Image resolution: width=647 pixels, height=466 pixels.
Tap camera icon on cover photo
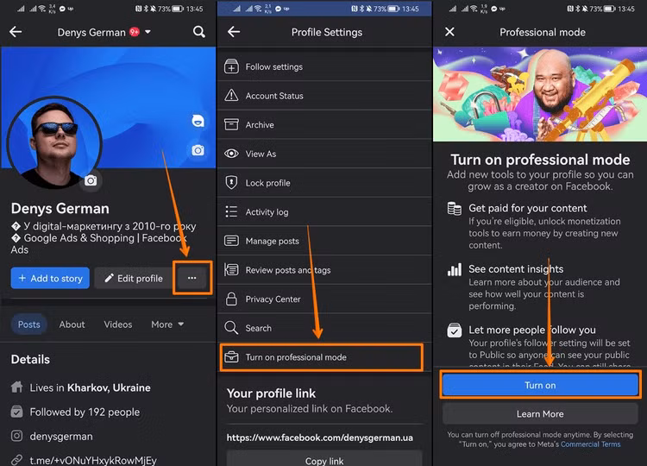(x=198, y=150)
